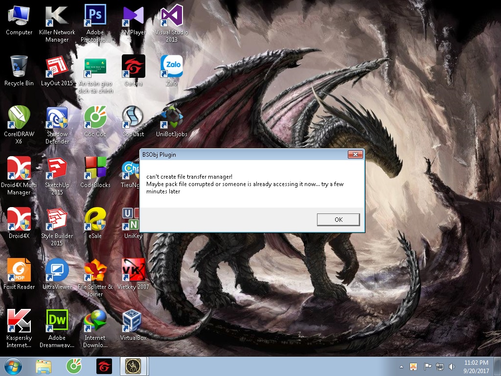Select the UniBot3jobs shortcut
The width and height of the screenshot is (501, 376).
tap(172, 121)
